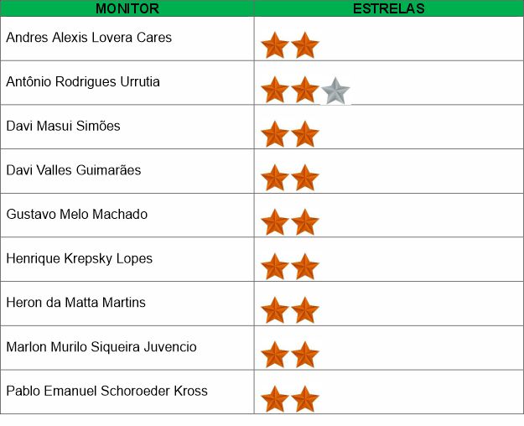The width and height of the screenshot is (524, 426).
Task: Select the name Gustavo Melo Machado
Action: (x=77, y=215)
